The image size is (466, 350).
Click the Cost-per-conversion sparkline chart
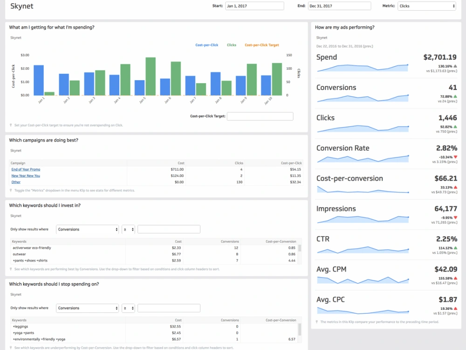(x=363, y=189)
